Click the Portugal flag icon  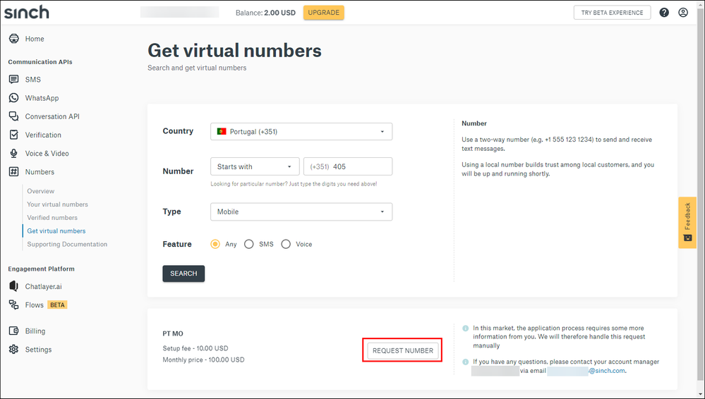222,132
